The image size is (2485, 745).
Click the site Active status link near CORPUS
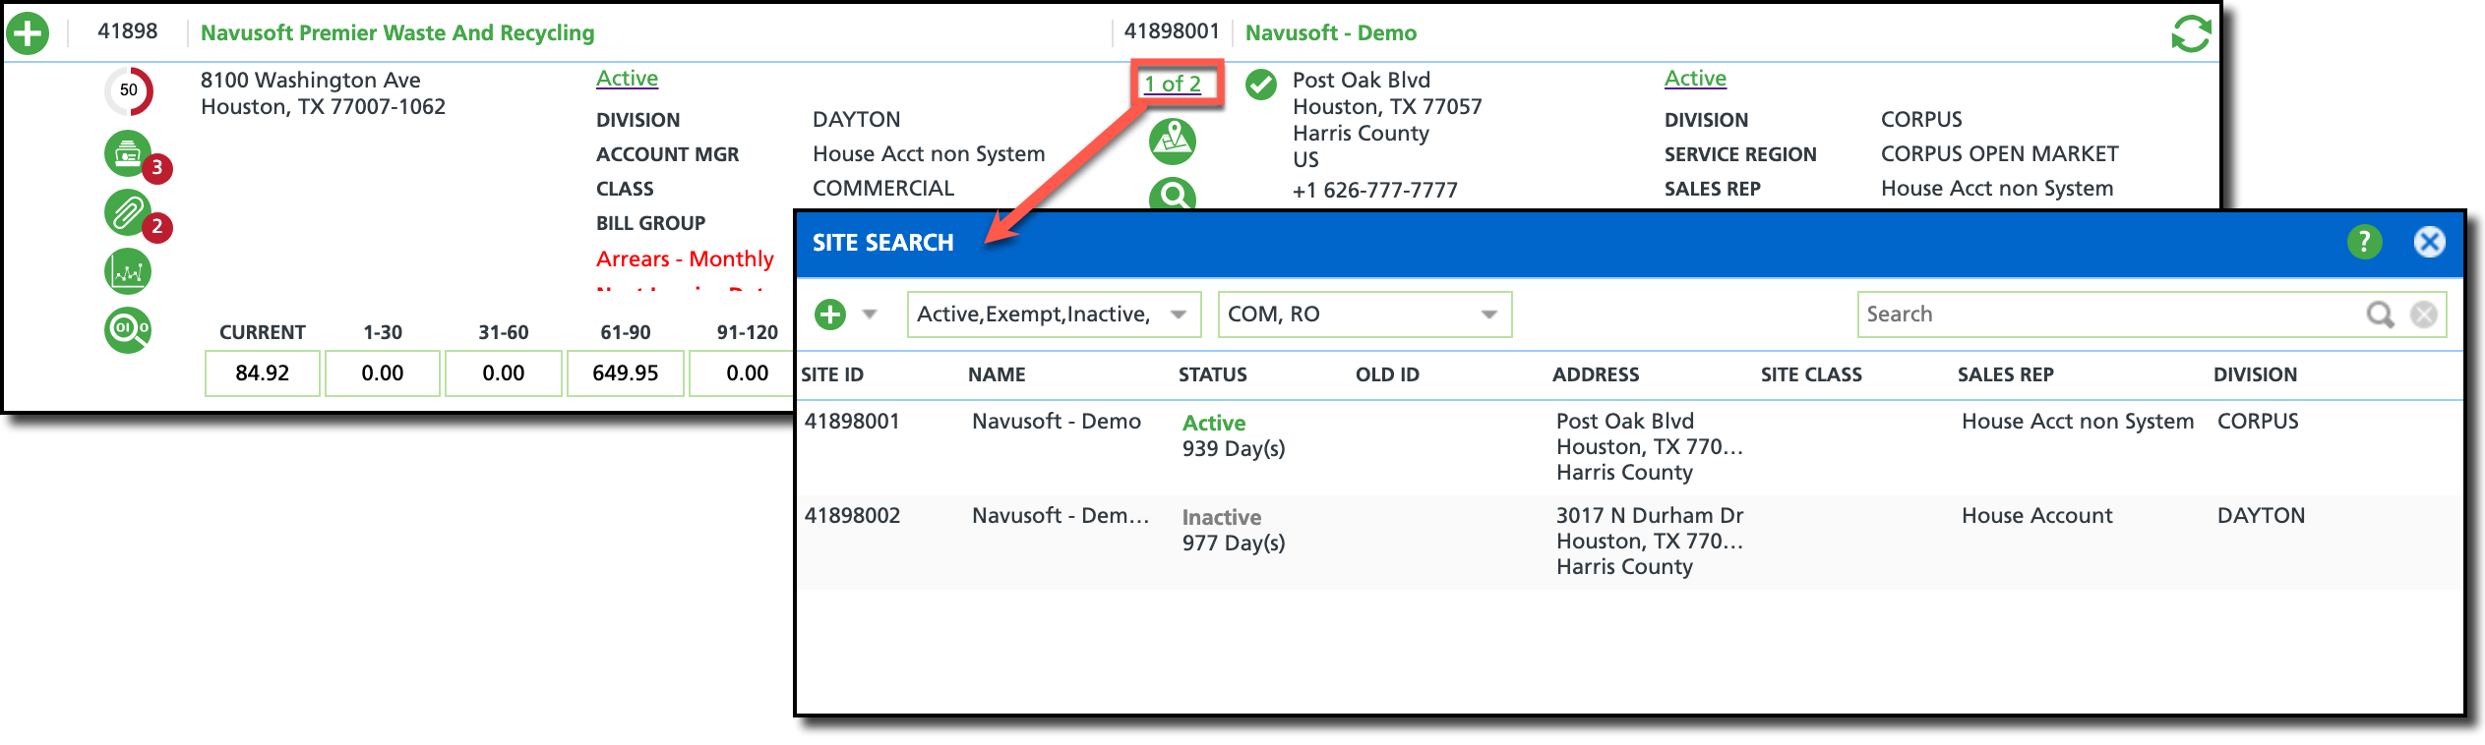click(1695, 79)
